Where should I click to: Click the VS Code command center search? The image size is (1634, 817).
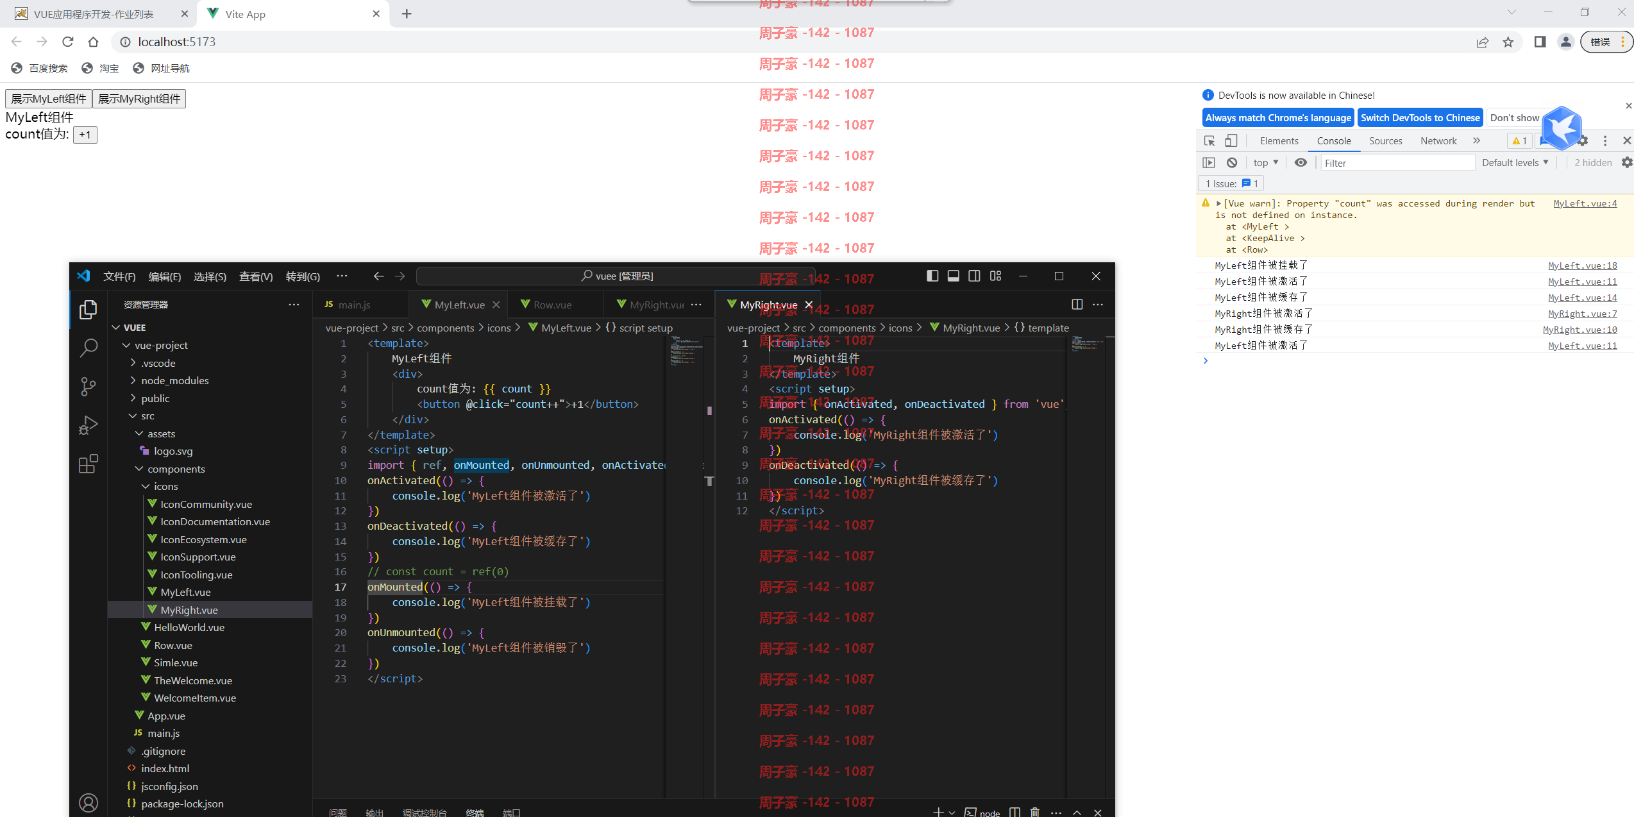[x=616, y=276]
